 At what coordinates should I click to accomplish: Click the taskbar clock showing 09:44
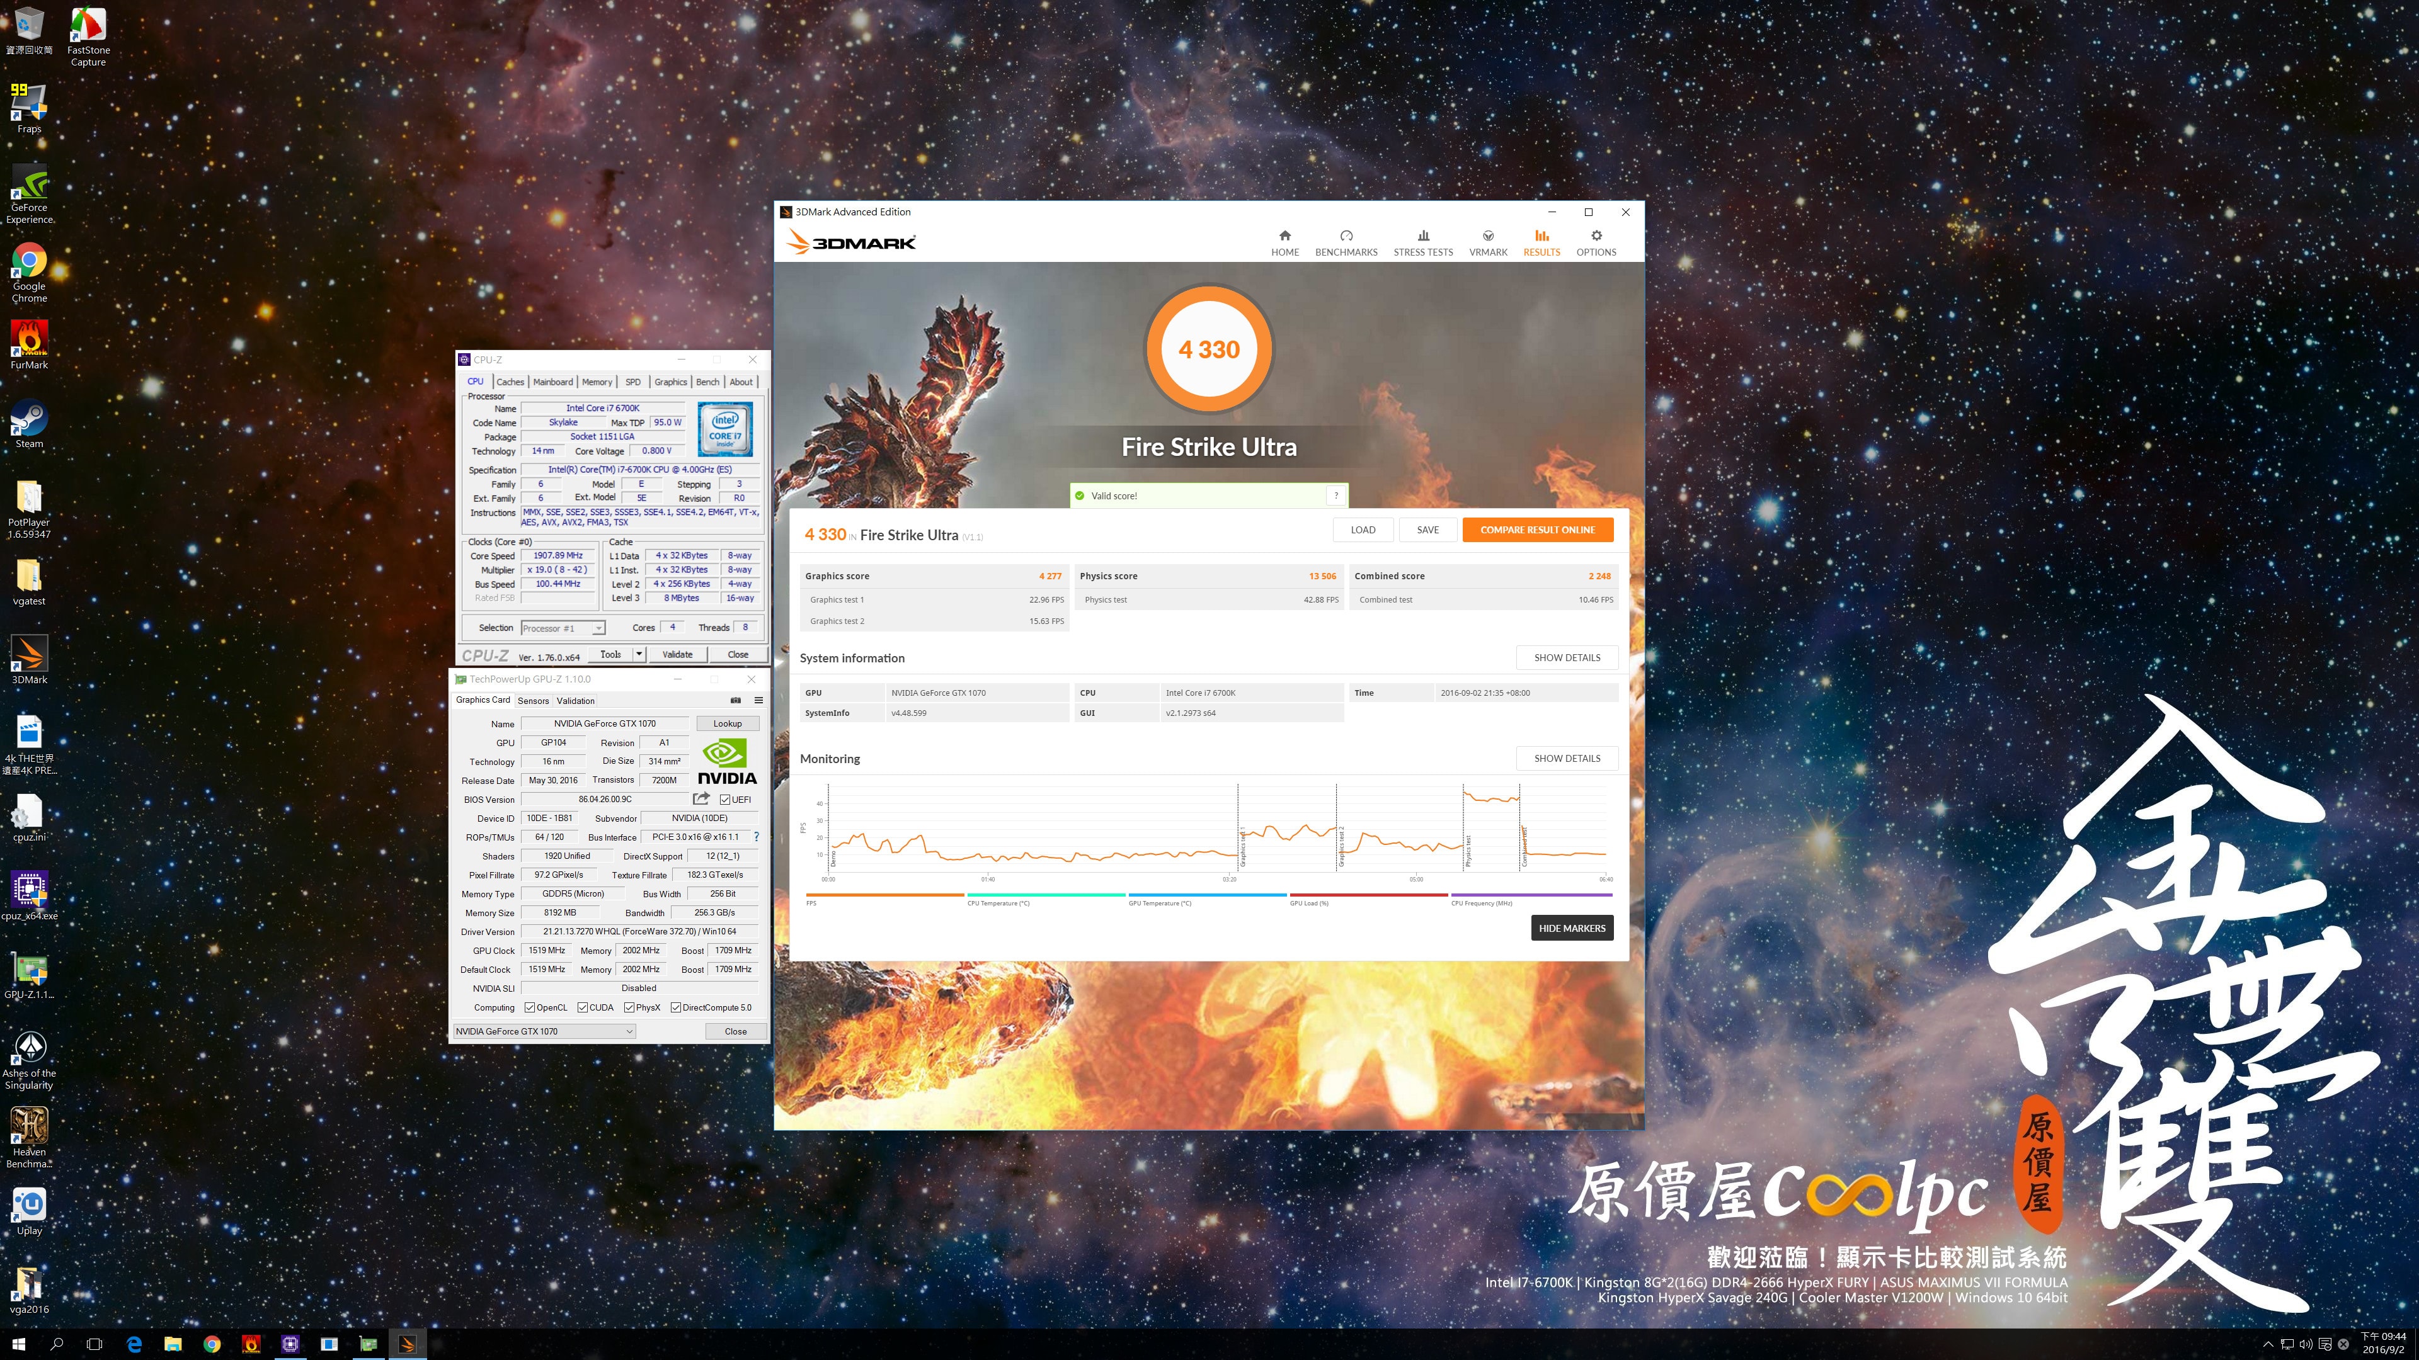coord(2382,1343)
